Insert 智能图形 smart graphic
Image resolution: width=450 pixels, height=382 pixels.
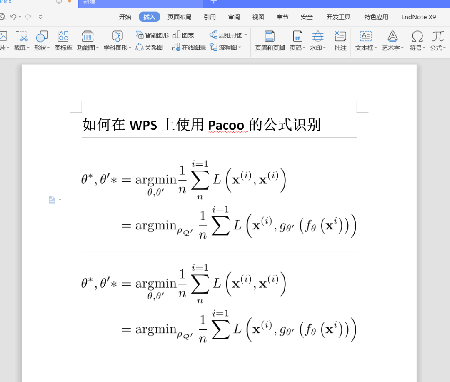pos(152,35)
